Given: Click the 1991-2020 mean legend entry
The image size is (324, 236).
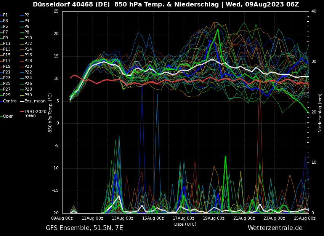Looking at the screenshot, I should pos(35,113).
